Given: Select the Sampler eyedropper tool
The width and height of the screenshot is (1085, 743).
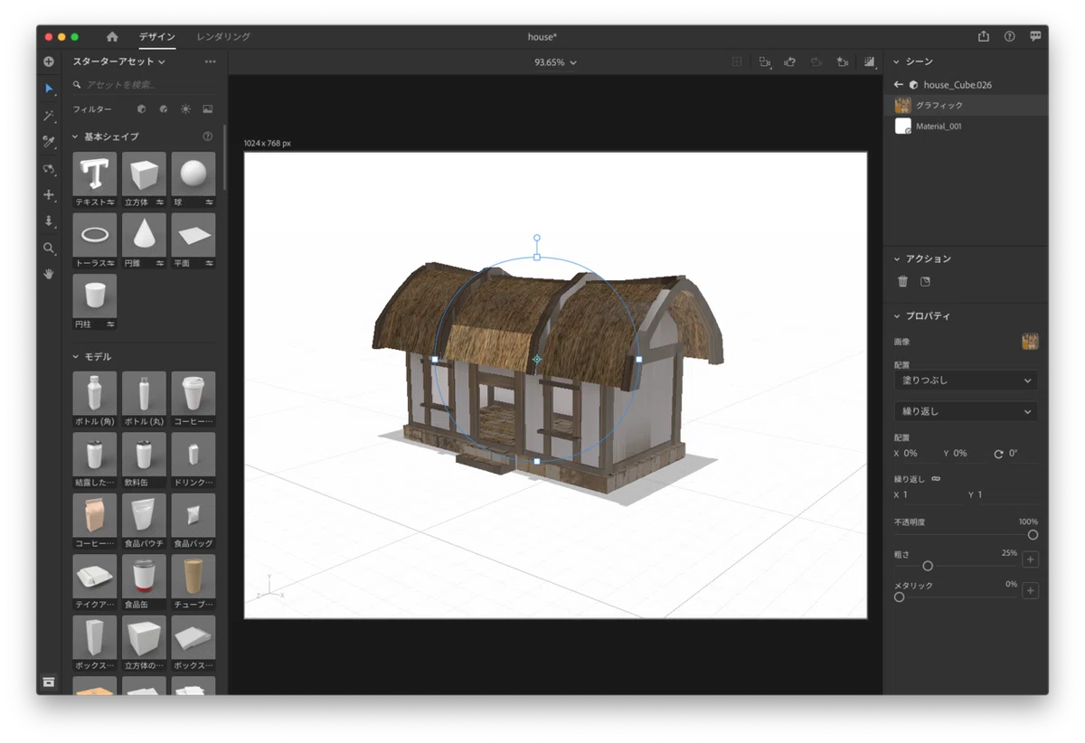Looking at the screenshot, I should point(49,142).
